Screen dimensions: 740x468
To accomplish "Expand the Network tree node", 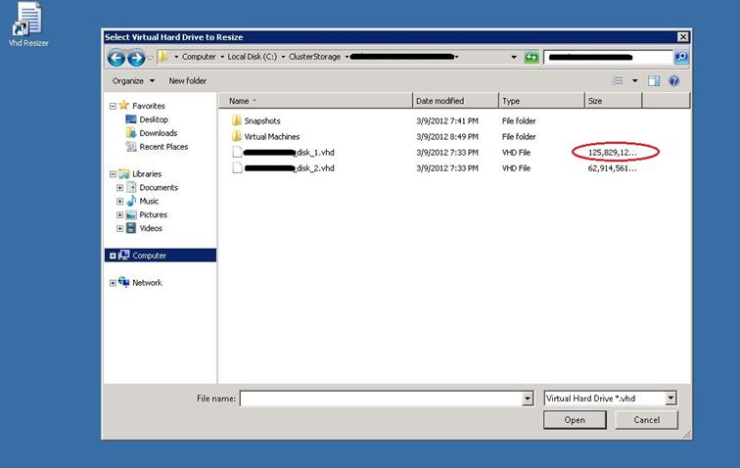I will [x=114, y=283].
